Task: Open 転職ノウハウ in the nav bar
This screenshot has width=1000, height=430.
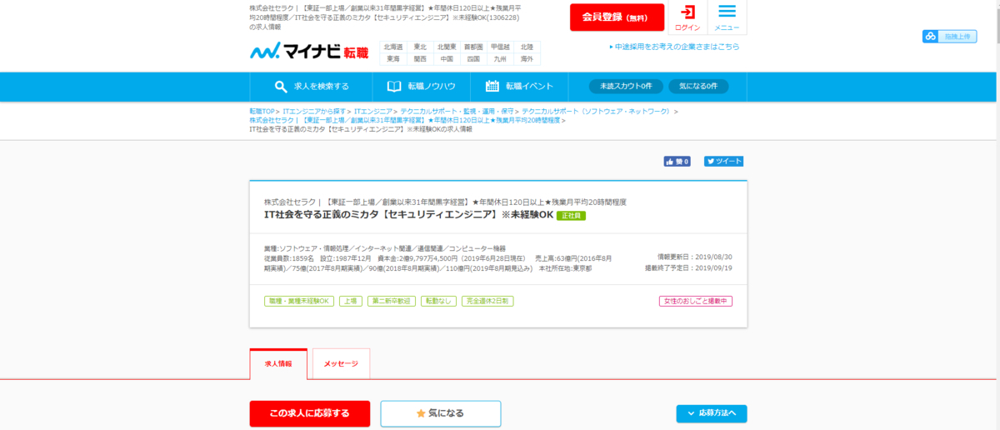Action: coord(421,87)
